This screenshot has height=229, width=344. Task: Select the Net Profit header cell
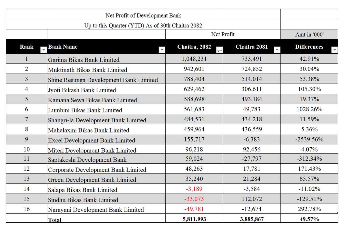[x=223, y=34]
